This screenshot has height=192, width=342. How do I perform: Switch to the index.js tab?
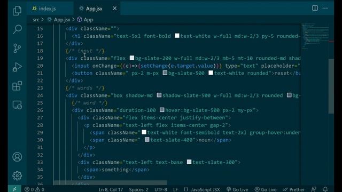pos(50,9)
